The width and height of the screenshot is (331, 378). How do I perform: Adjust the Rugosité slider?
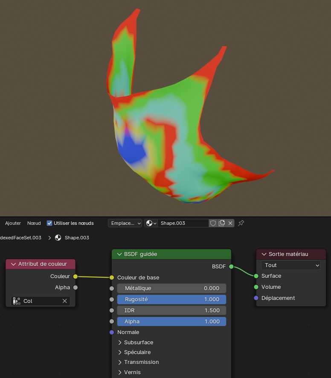click(x=171, y=299)
